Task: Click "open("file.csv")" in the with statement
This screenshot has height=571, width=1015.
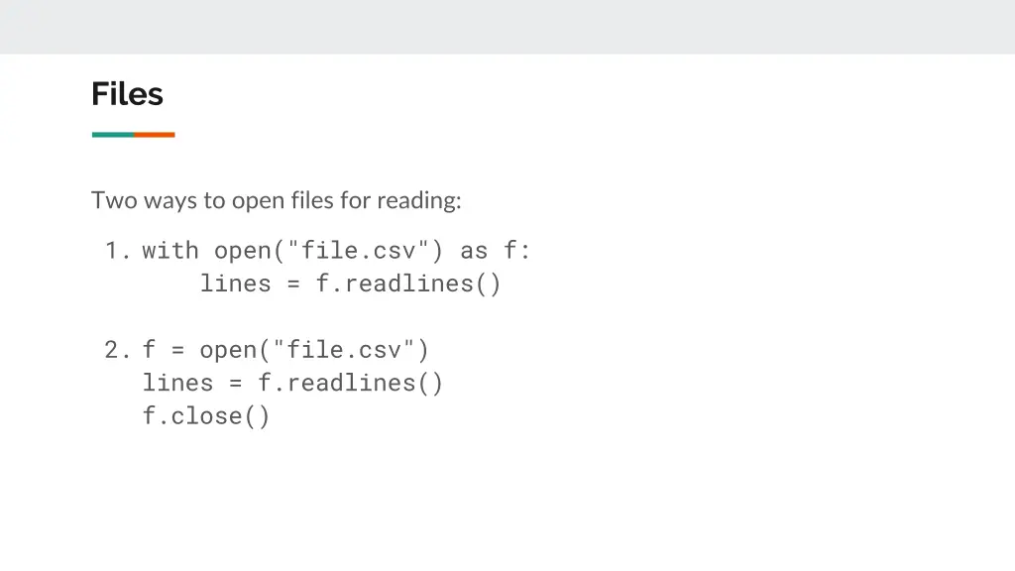Action: [328, 251]
